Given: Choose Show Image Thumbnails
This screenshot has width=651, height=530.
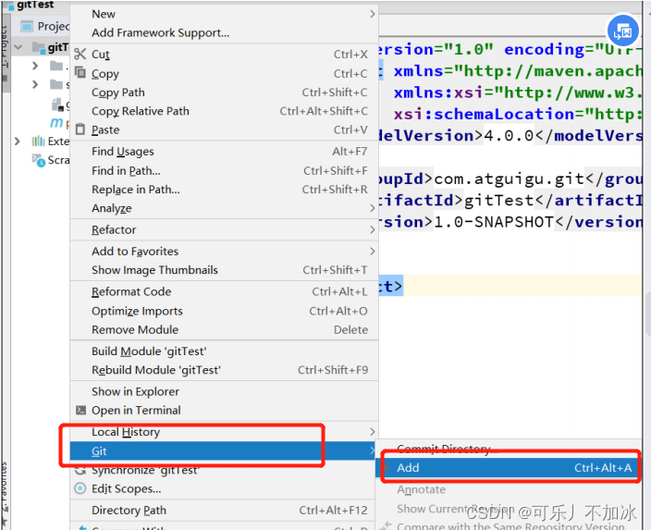Looking at the screenshot, I should [224, 270].
